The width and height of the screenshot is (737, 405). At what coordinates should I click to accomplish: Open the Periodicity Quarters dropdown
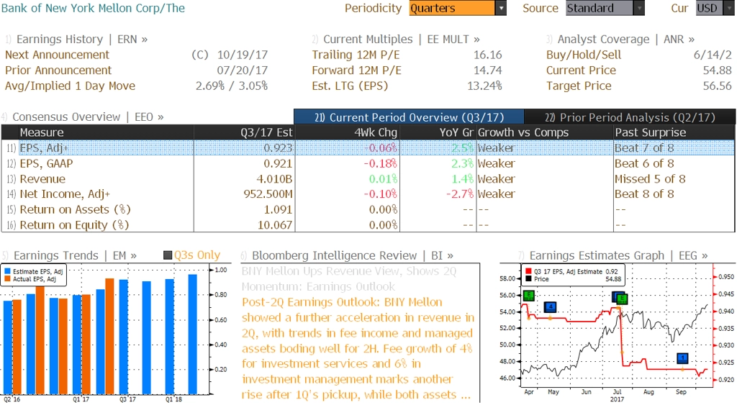tap(457, 8)
